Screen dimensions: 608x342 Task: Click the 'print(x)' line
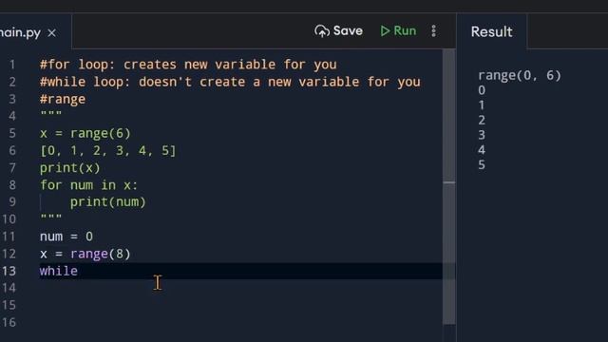click(x=70, y=168)
